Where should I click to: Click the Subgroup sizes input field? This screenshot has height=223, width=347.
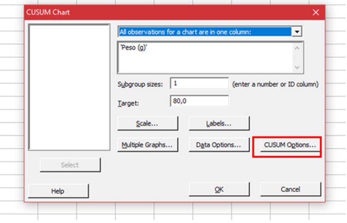tap(199, 84)
